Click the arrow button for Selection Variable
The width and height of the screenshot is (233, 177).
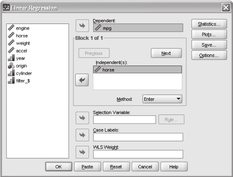(x=83, y=118)
